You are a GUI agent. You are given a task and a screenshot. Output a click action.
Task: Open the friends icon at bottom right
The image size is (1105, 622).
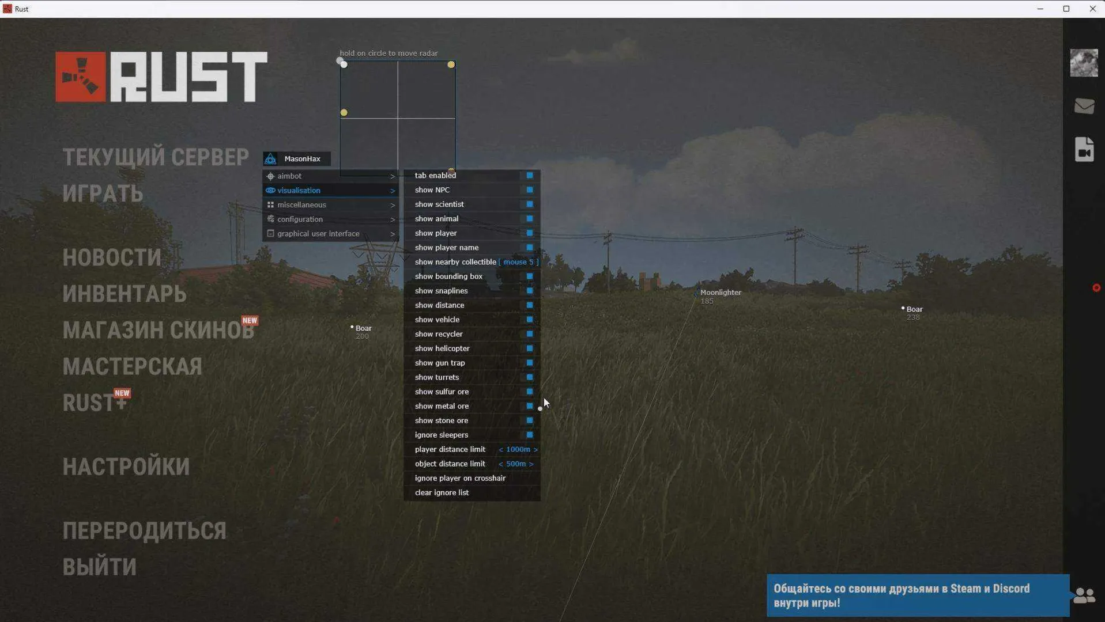(x=1084, y=595)
